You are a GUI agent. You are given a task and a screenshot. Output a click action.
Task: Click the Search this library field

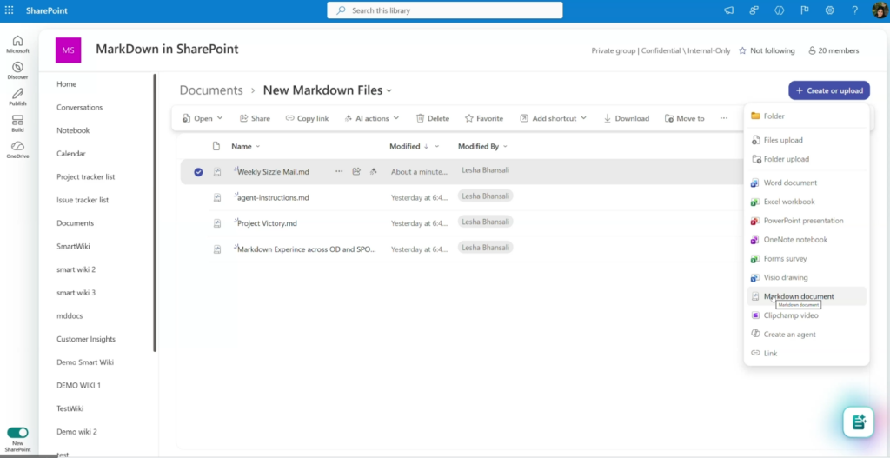click(444, 10)
